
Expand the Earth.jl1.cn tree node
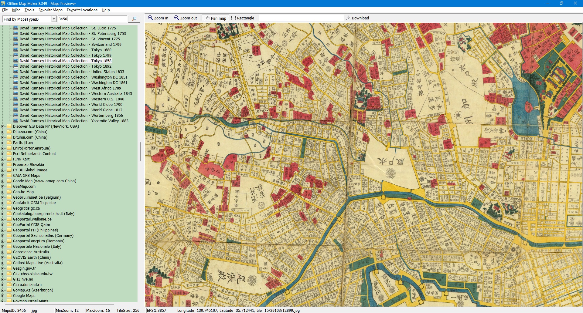point(3,143)
